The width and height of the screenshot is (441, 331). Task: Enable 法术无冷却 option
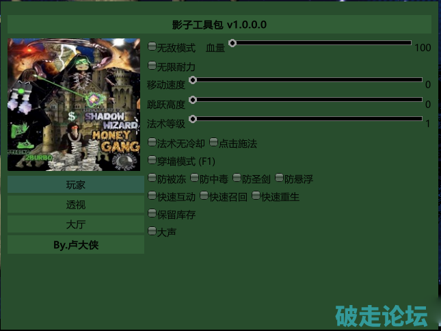click(152, 143)
